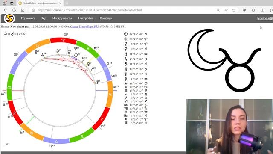Click the large Moon in Taurus symbol image
Screen dimensions: 273x154
point(224,60)
